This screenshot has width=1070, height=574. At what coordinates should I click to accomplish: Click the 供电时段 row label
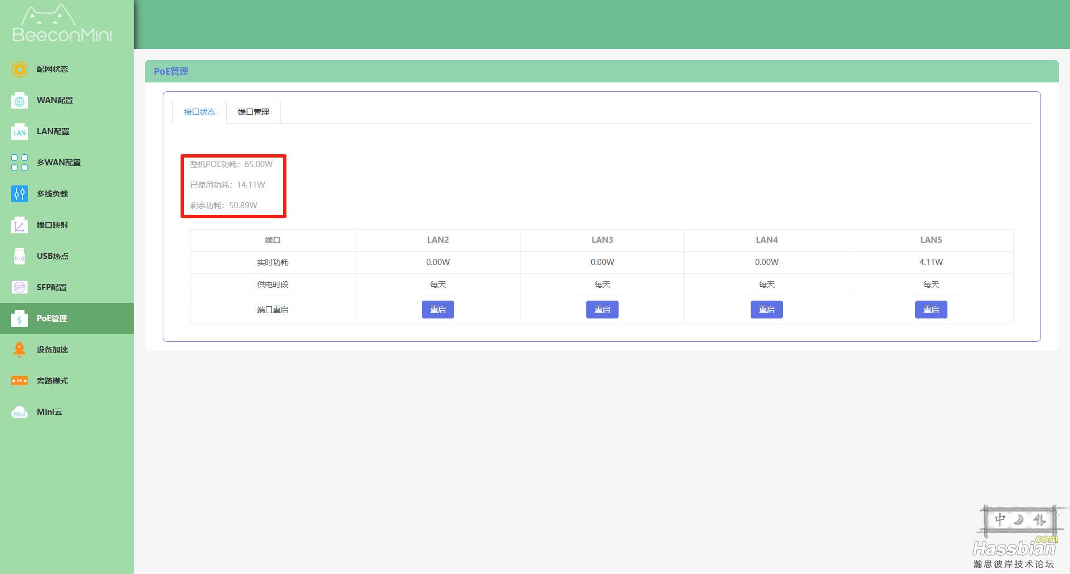pyautogui.click(x=273, y=284)
